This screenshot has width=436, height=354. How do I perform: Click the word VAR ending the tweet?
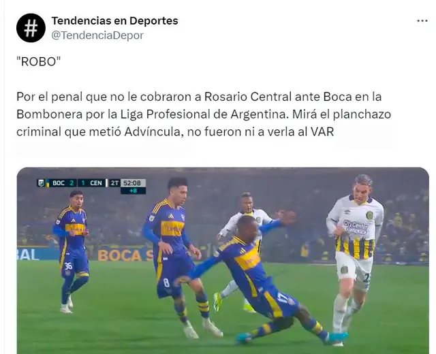(322, 131)
